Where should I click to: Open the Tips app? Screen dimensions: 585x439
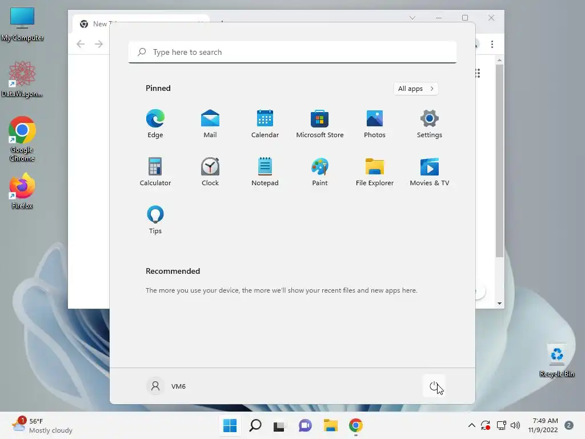coord(155,220)
